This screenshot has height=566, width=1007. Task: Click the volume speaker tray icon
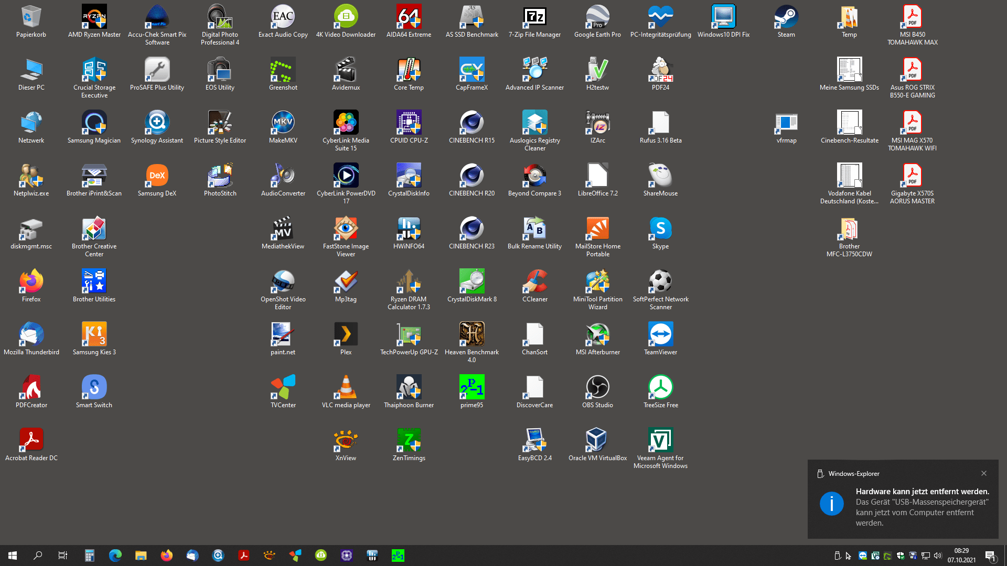(x=938, y=556)
